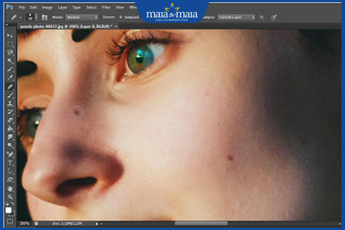Screen dimensions: 345x230
Task: Toggle ignore adjustment layers when healing
Action: pyautogui.click(x=262, y=17)
